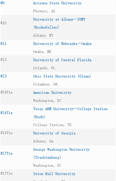Click the #11 rank link
116x181 pixels.
(3, 44)
